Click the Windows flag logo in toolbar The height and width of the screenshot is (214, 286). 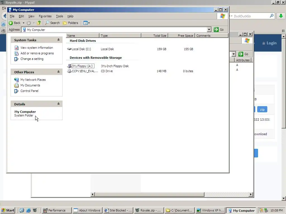(222, 16)
